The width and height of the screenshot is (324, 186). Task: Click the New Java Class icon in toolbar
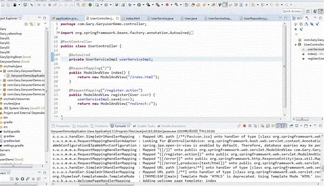[106, 5]
